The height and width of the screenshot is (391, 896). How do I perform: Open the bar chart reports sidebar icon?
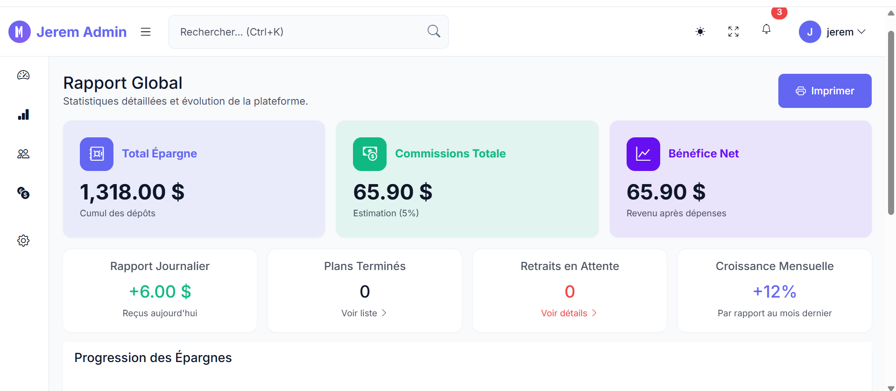(x=23, y=114)
